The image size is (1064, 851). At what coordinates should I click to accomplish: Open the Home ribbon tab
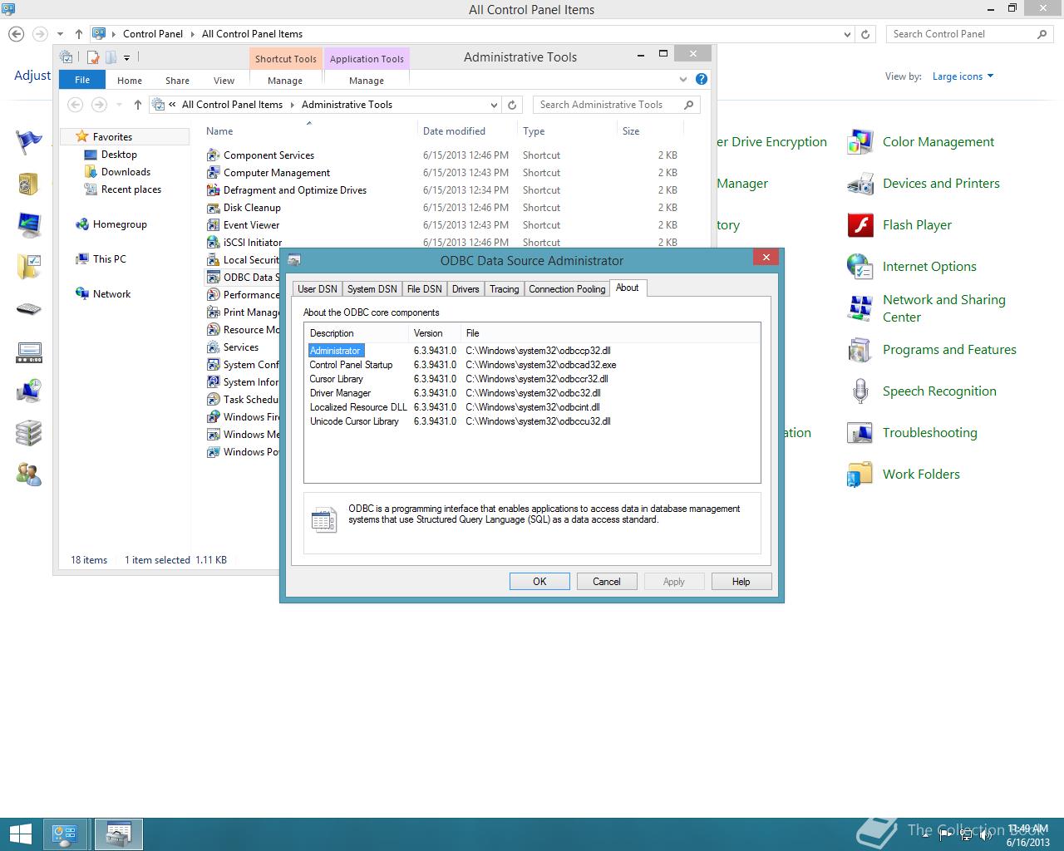click(x=130, y=81)
